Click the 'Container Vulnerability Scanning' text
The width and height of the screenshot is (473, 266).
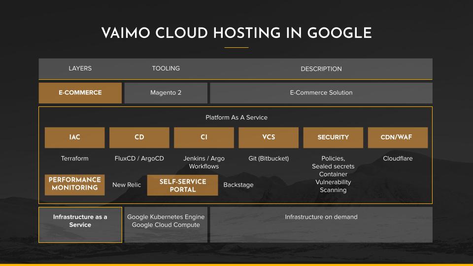(334, 182)
